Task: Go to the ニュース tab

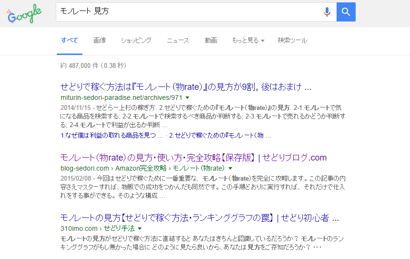Action: [x=178, y=40]
